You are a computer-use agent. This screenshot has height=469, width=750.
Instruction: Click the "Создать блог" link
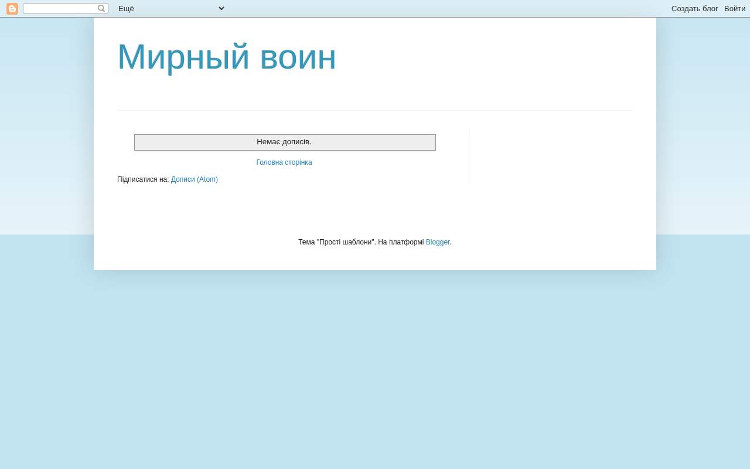click(x=695, y=9)
